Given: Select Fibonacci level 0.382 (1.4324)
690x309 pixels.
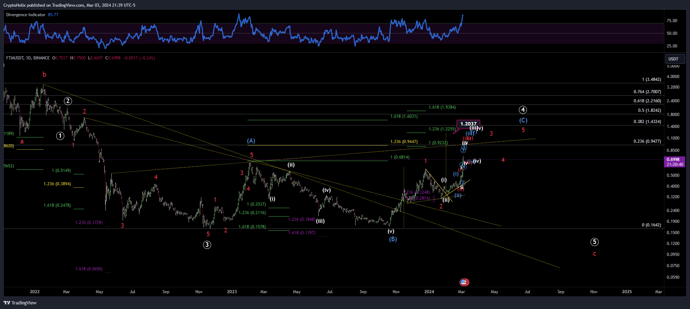Looking at the screenshot, I should click(647, 122).
